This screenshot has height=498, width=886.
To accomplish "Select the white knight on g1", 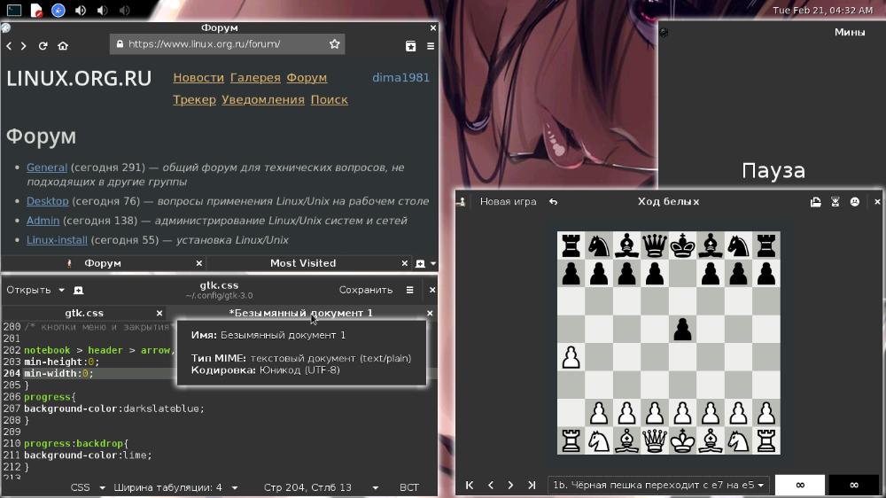I will pyautogui.click(x=739, y=441).
